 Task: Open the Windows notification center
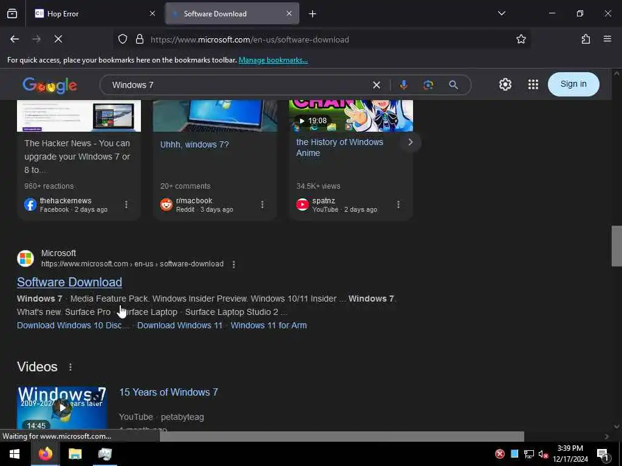(x=603, y=454)
